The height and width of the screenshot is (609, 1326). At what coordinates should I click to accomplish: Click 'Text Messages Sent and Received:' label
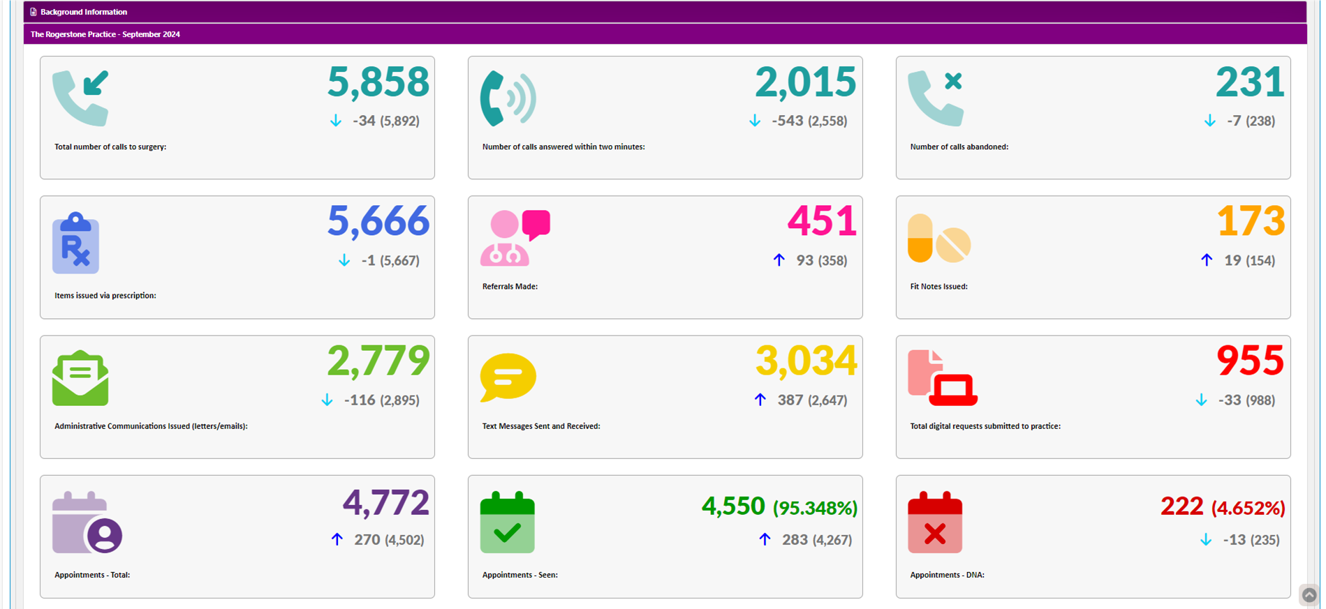click(541, 426)
